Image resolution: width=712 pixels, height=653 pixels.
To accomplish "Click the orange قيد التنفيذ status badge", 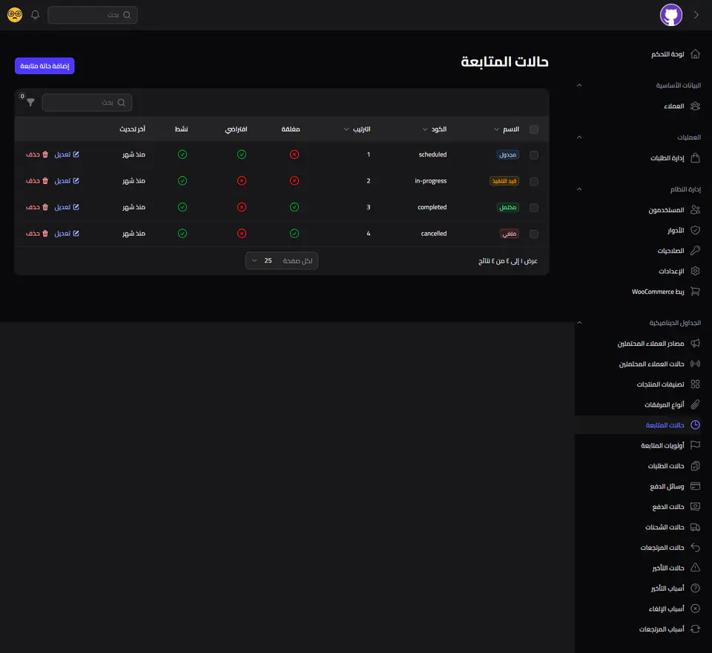I will [x=504, y=181].
